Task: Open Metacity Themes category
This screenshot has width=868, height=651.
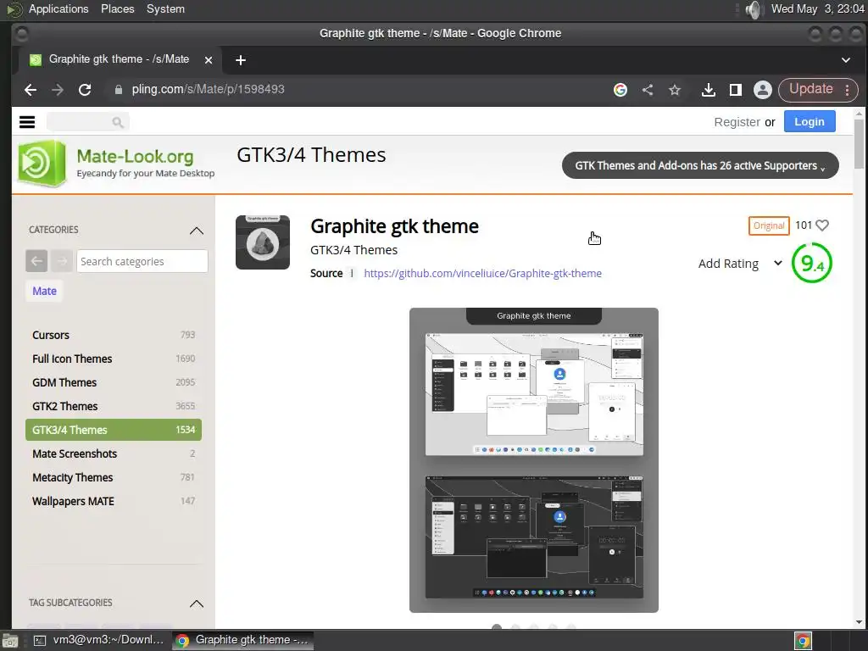Action: pos(114,478)
